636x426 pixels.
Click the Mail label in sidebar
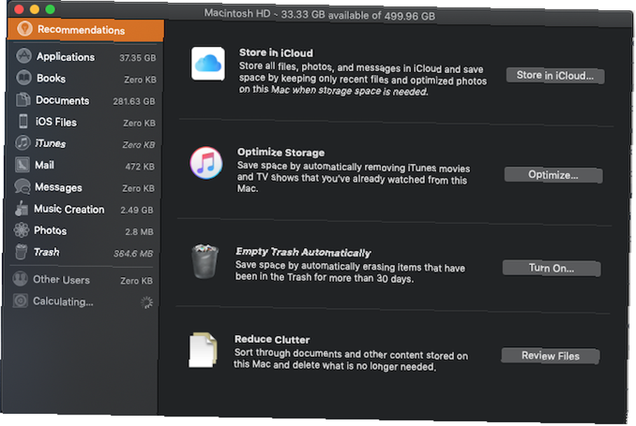click(x=45, y=165)
